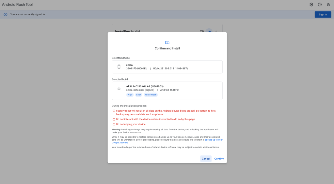Image resolution: width=334 pixels, height=184 pixels.
Task: Click the warning icon beside Do not unplug
Action: 114,124
